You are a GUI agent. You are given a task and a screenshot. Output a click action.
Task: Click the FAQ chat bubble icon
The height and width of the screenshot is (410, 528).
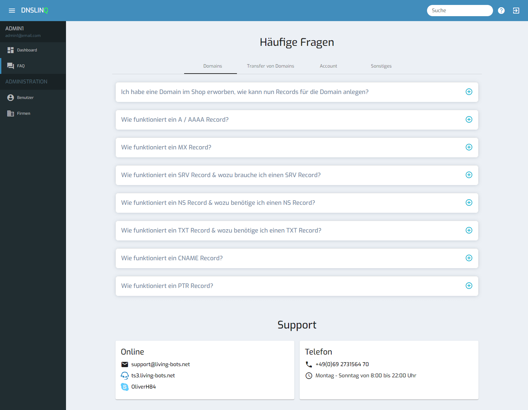(11, 66)
